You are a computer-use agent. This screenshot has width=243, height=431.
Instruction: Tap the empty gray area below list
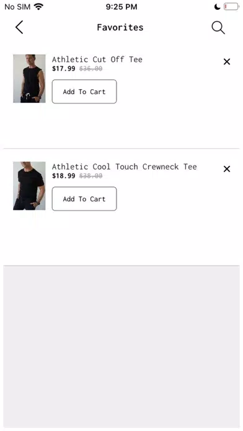tap(122, 346)
